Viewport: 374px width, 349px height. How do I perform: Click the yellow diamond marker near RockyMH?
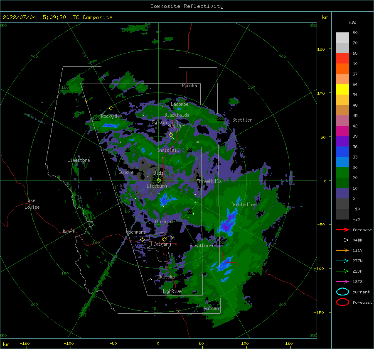point(111,108)
